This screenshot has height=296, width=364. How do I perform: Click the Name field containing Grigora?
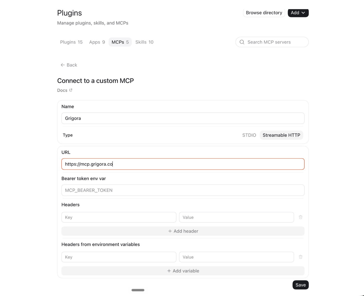183,118
